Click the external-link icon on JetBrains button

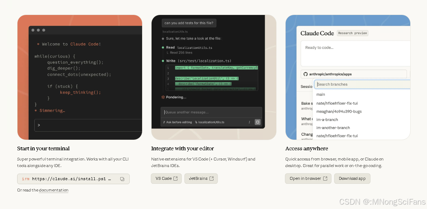(212, 178)
